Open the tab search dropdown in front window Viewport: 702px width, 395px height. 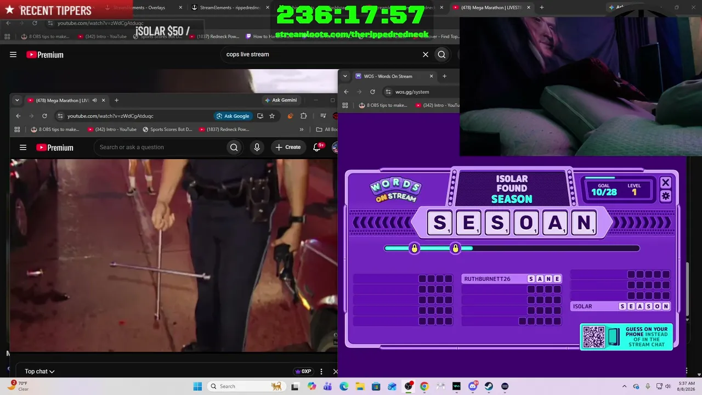pos(17,100)
